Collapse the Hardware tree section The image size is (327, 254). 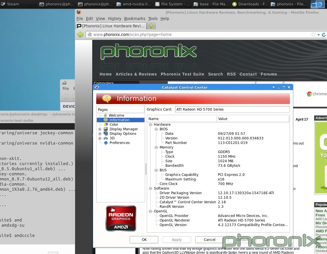[x=150, y=125]
